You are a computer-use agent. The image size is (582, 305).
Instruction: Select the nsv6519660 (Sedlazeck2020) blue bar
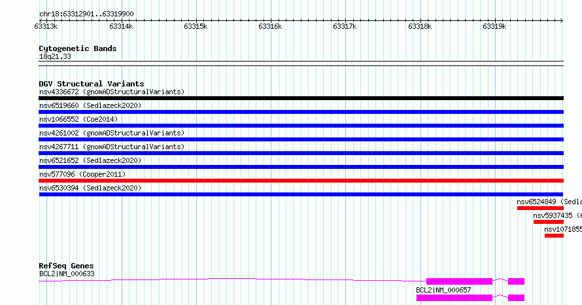(301, 112)
